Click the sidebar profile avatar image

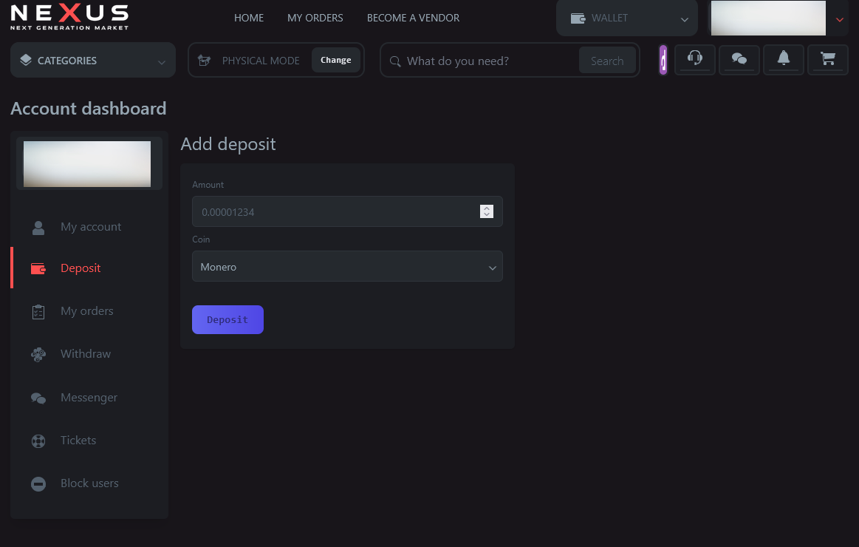click(x=87, y=164)
